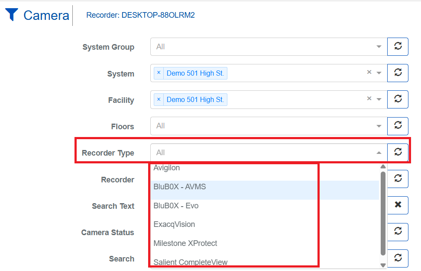
Task: Open the System Group dropdown
Action: 269,47
